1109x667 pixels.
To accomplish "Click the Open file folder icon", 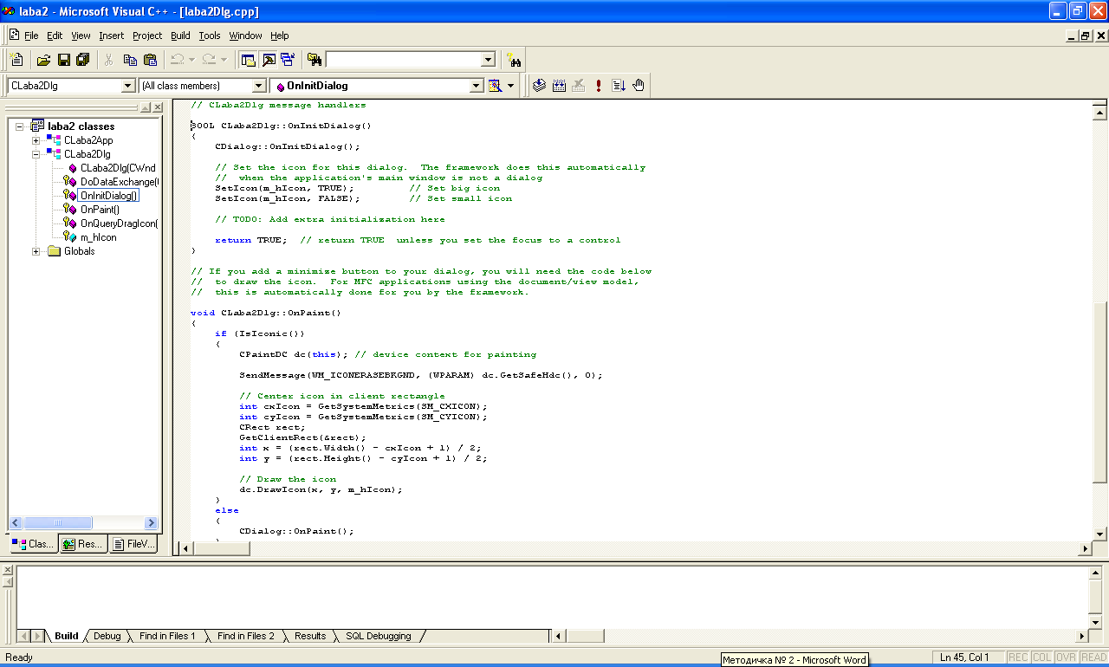I will (x=43, y=60).
